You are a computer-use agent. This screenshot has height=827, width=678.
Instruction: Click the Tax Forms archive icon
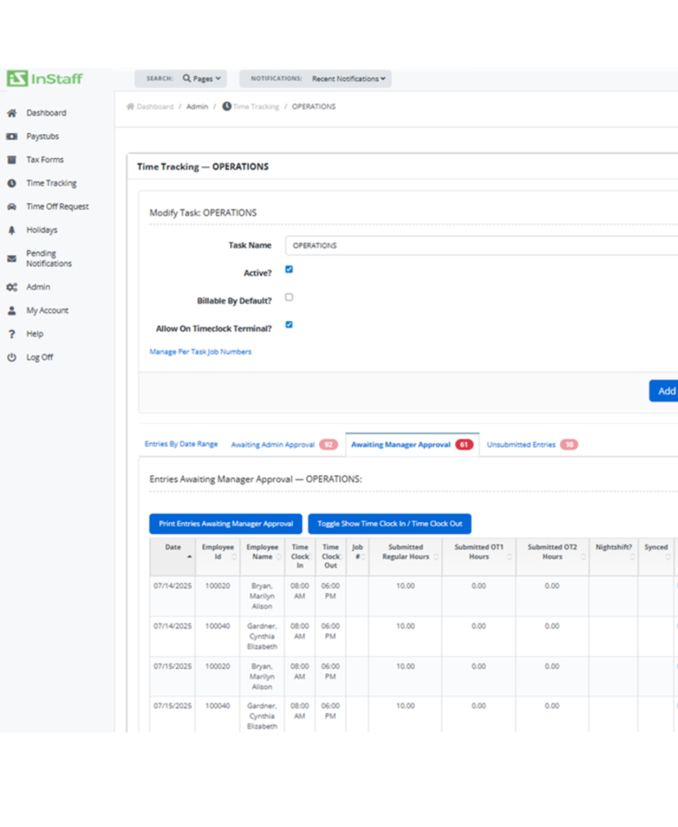click(x=11, y=160)
